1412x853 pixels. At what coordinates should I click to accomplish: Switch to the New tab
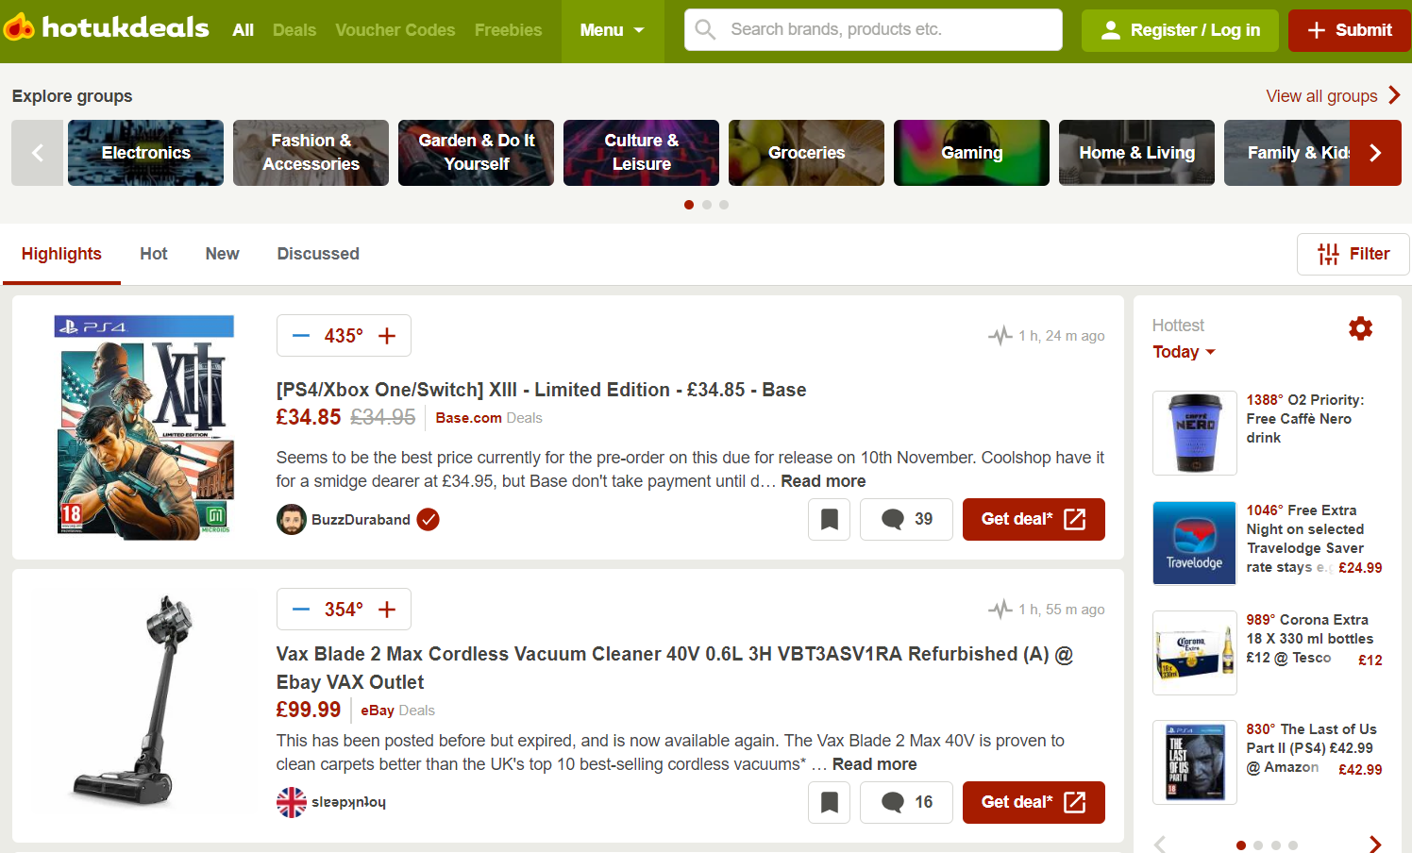point(223,254)
